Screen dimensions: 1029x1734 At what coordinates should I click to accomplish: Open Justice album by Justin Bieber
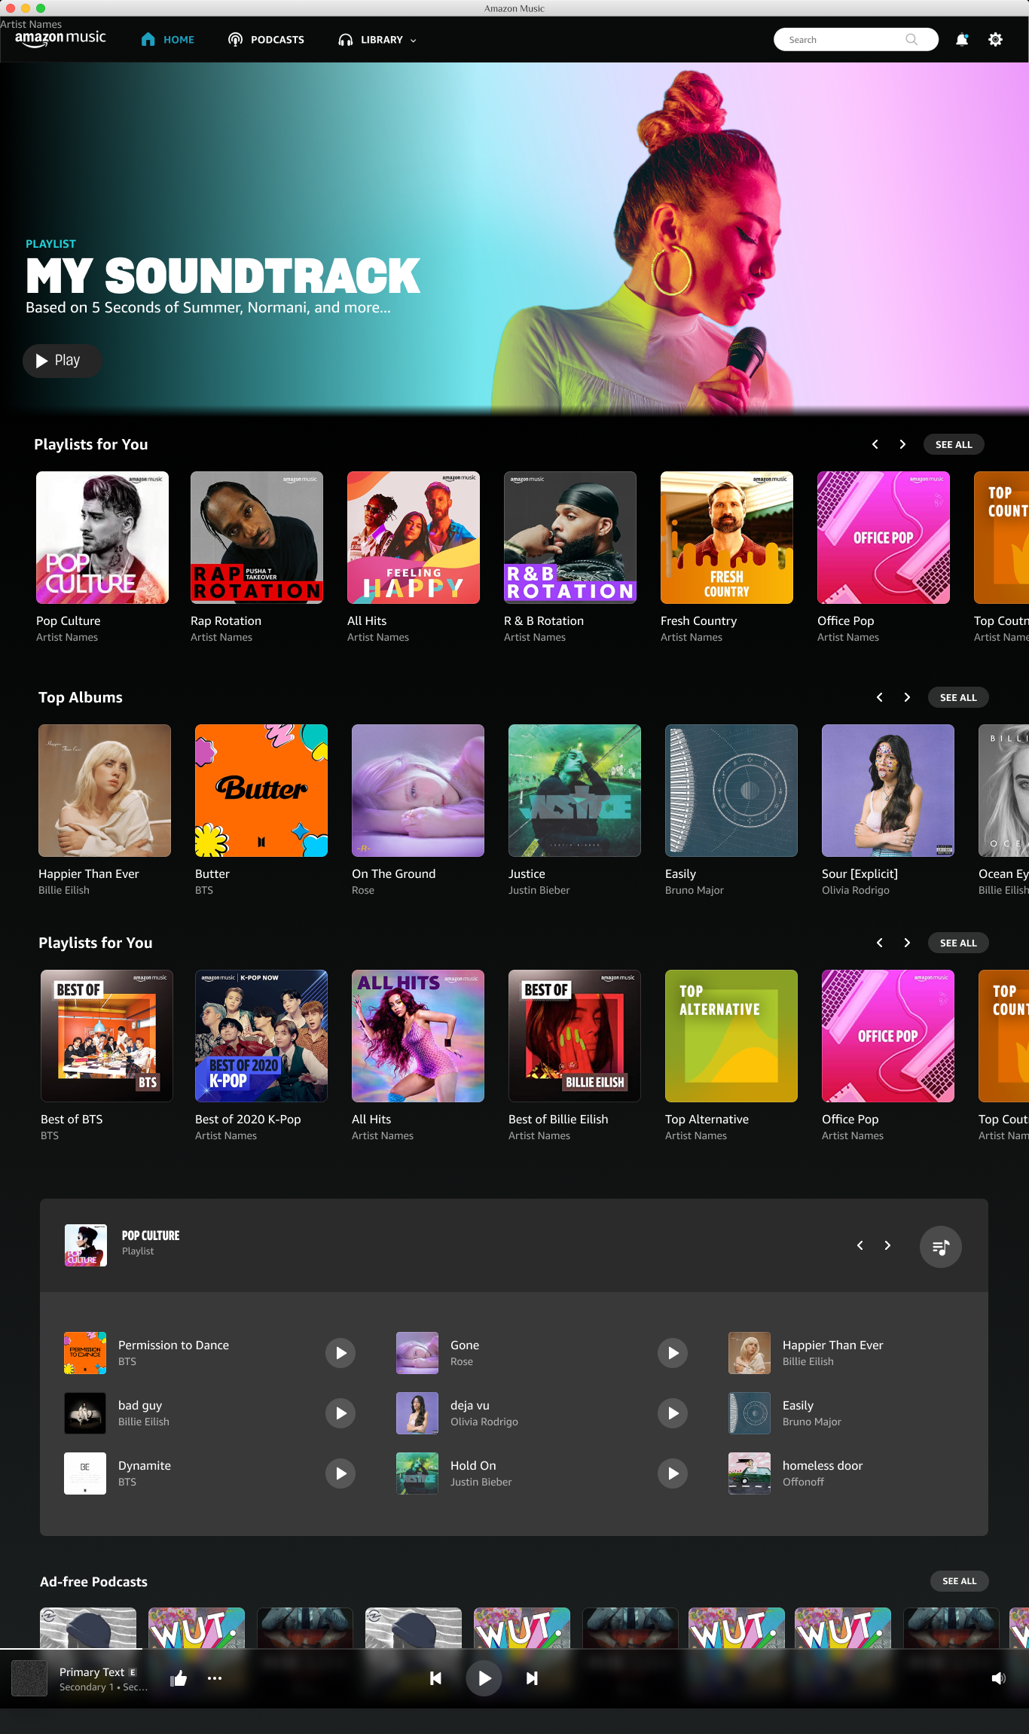pyautogui.click(x=575, y=791)
